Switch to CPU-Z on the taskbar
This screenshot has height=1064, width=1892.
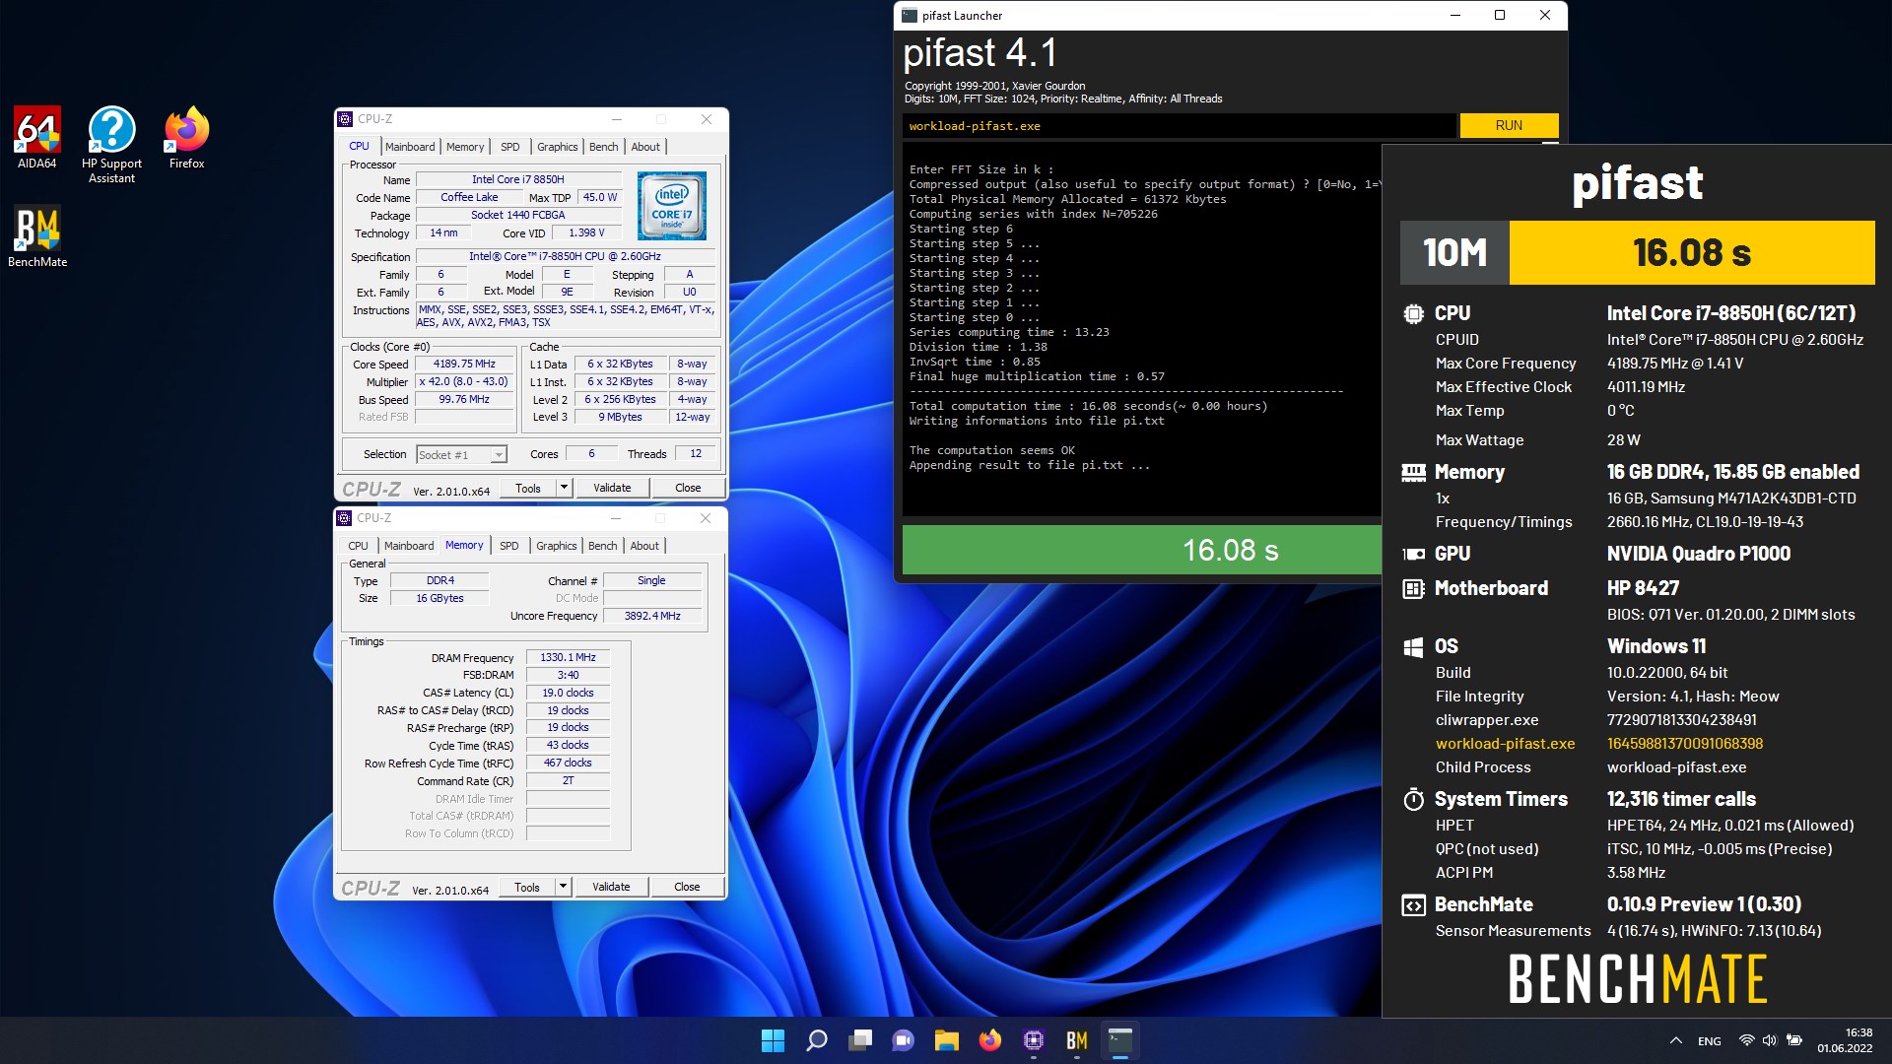click(1034, 1040)
